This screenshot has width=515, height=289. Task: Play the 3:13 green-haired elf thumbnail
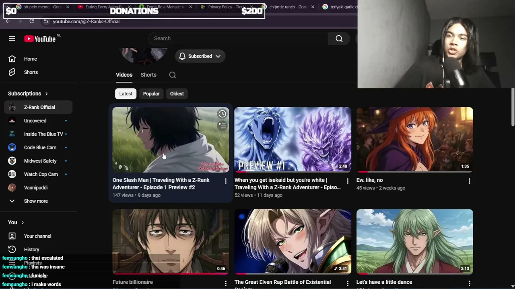414,242
